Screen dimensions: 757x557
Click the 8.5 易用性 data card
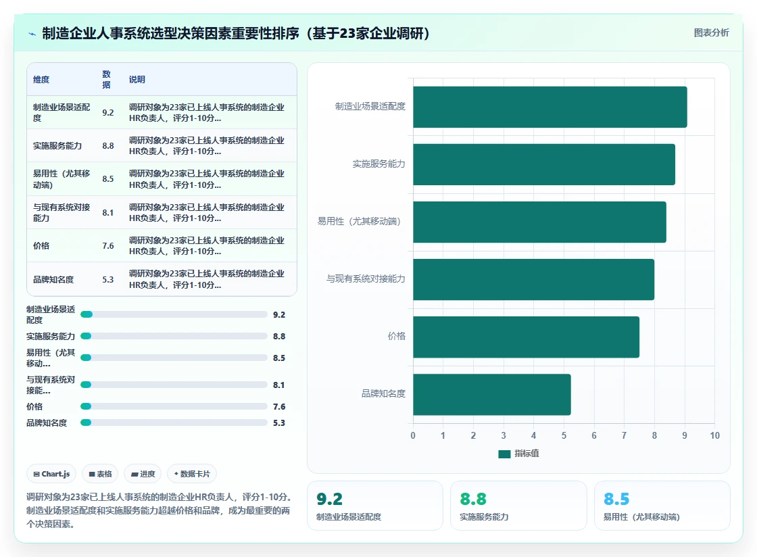(662, 506)
